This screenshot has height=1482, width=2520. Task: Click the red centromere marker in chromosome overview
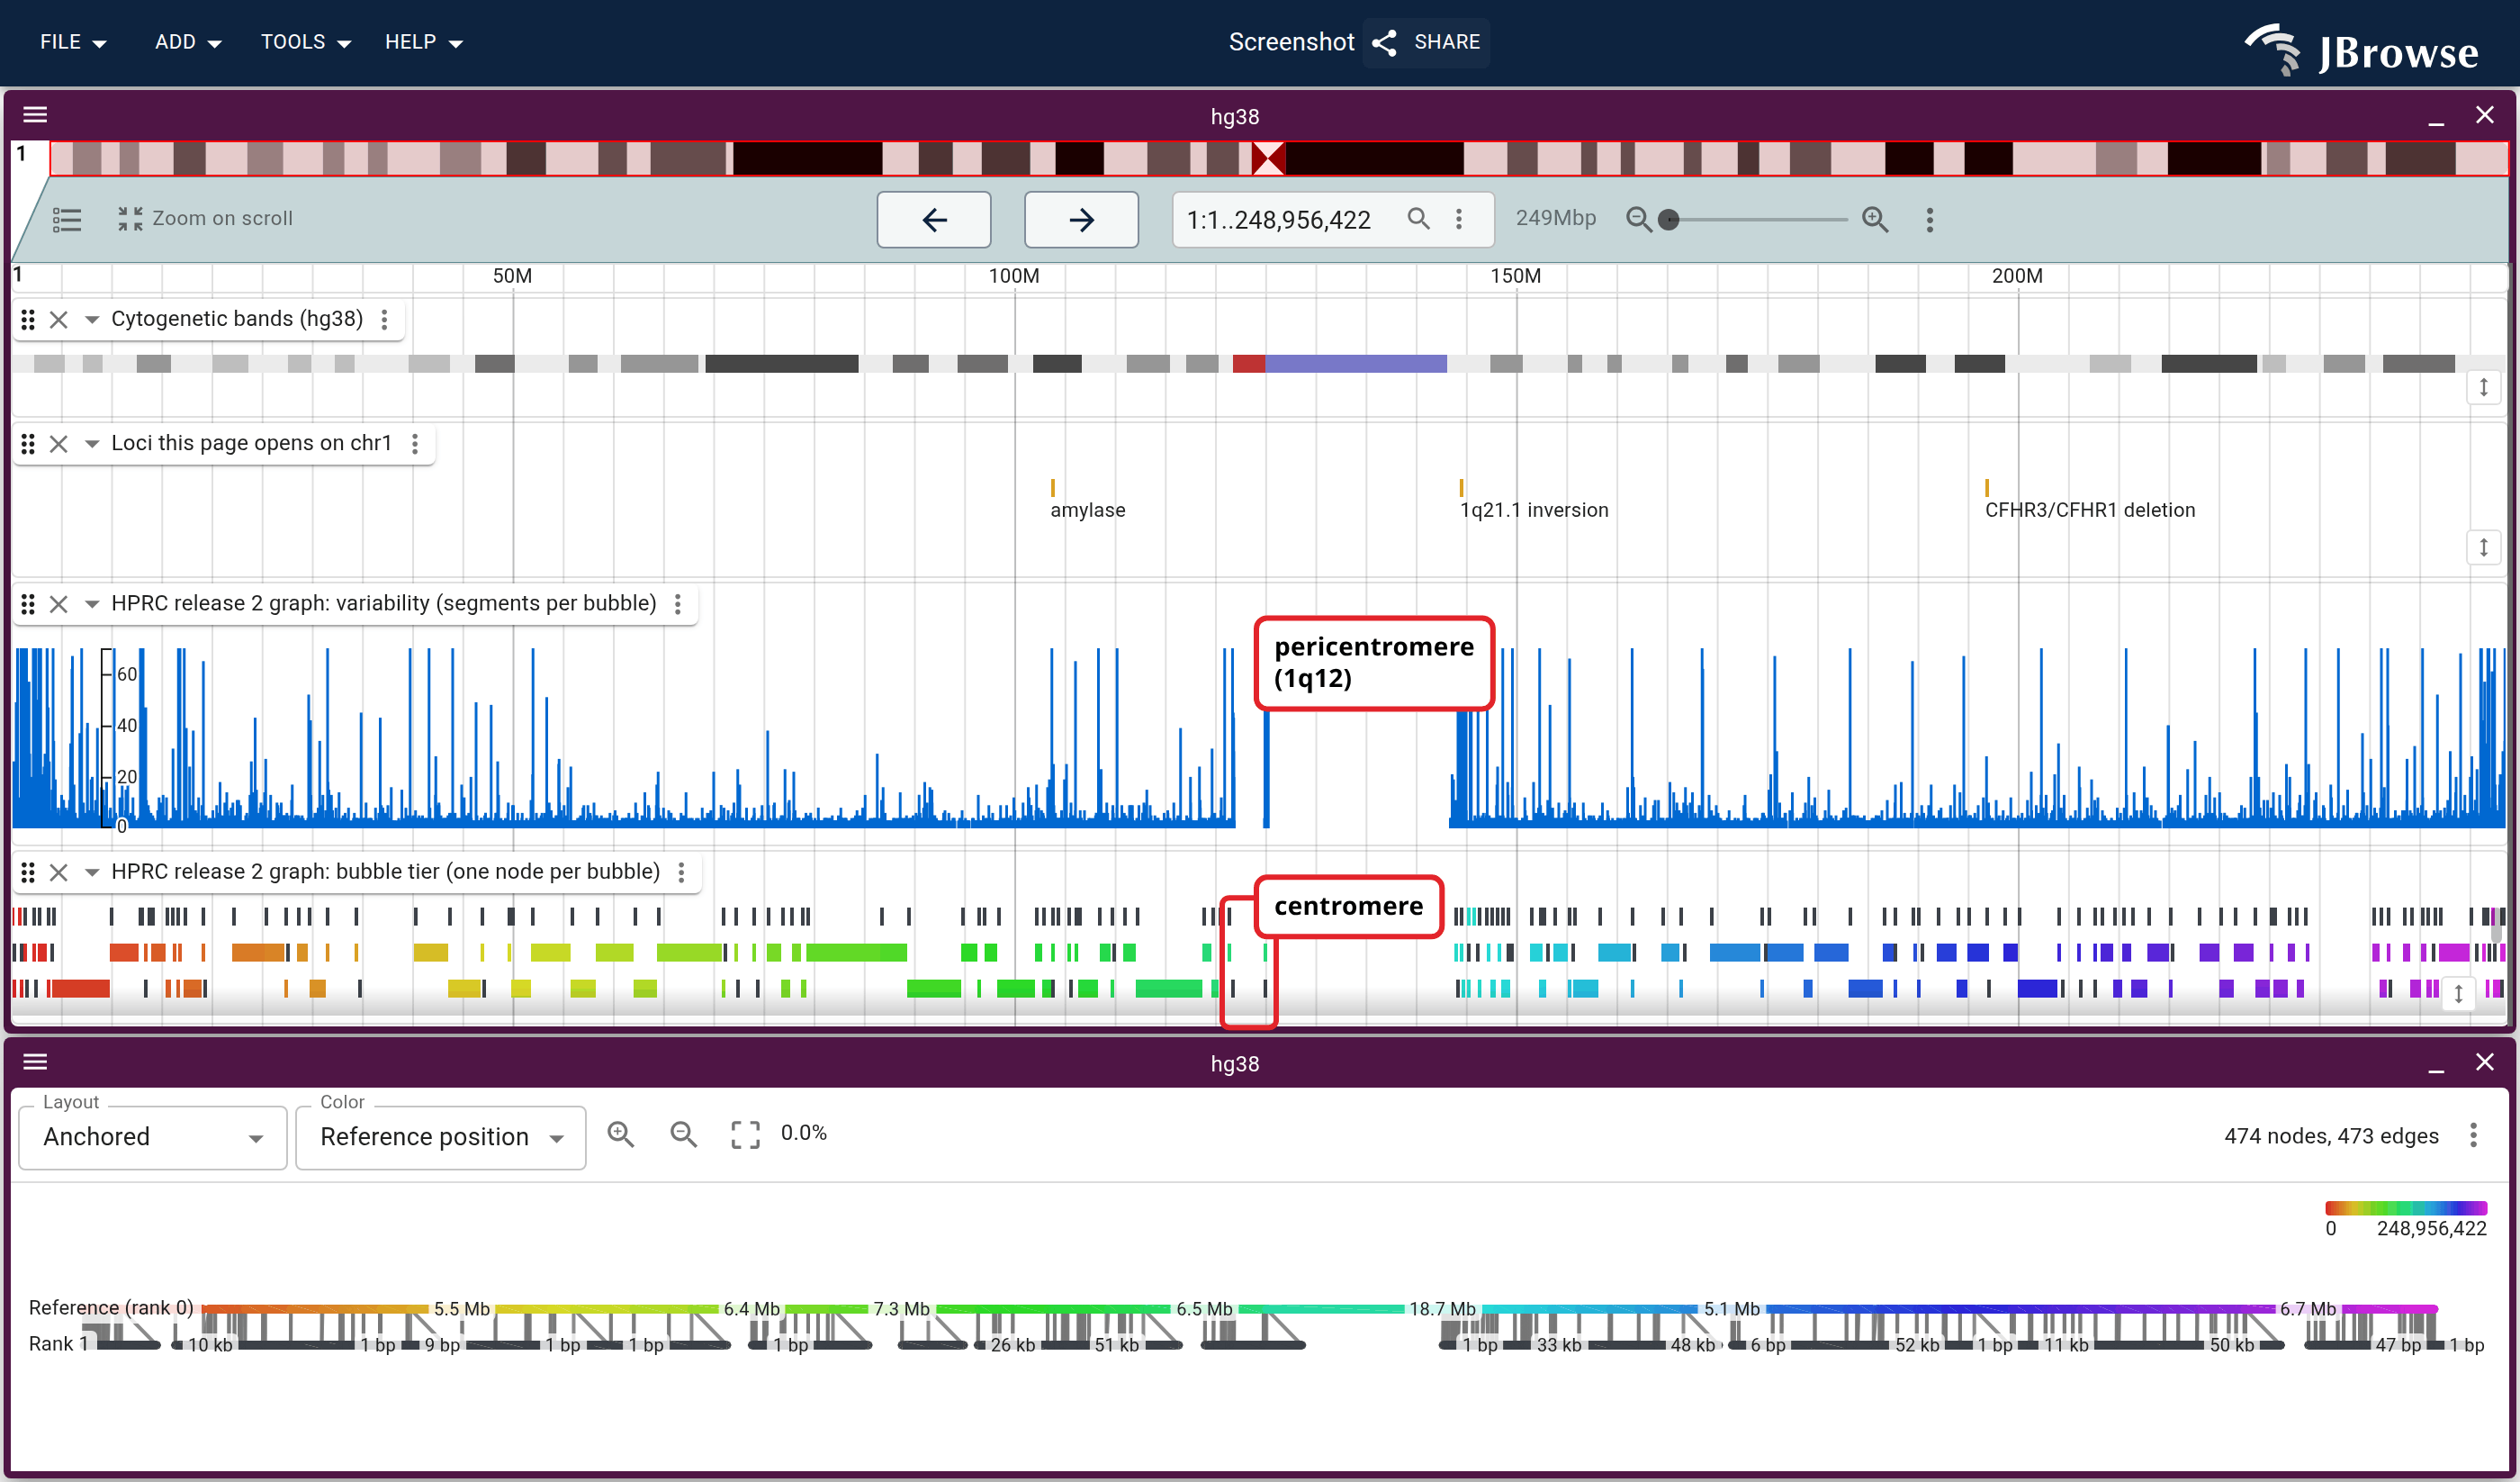[1268, 158]
